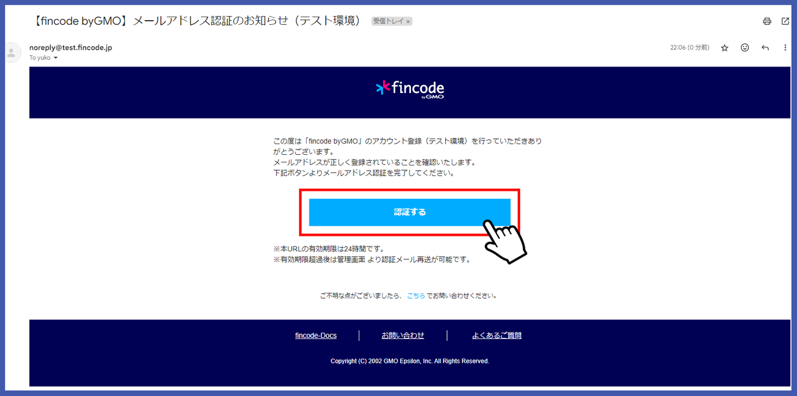
Task: Reply using the arrow icon
Action: click(765, 48)
